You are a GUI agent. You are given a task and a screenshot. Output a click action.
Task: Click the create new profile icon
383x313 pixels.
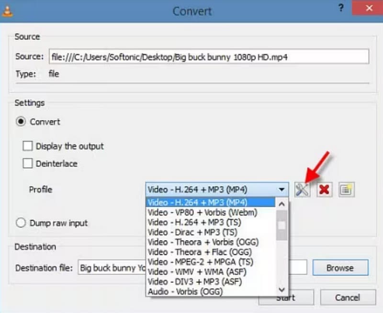[346, 189]
